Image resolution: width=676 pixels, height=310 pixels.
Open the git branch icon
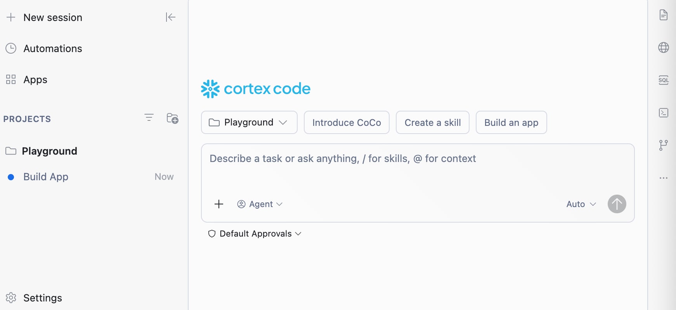[x=664, y=145]
